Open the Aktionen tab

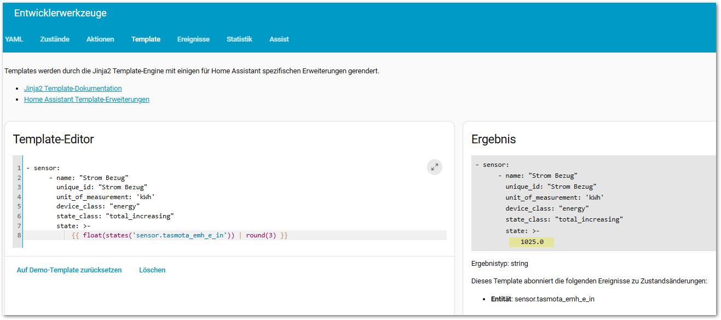pyautogui.click(x=100, y=39)
